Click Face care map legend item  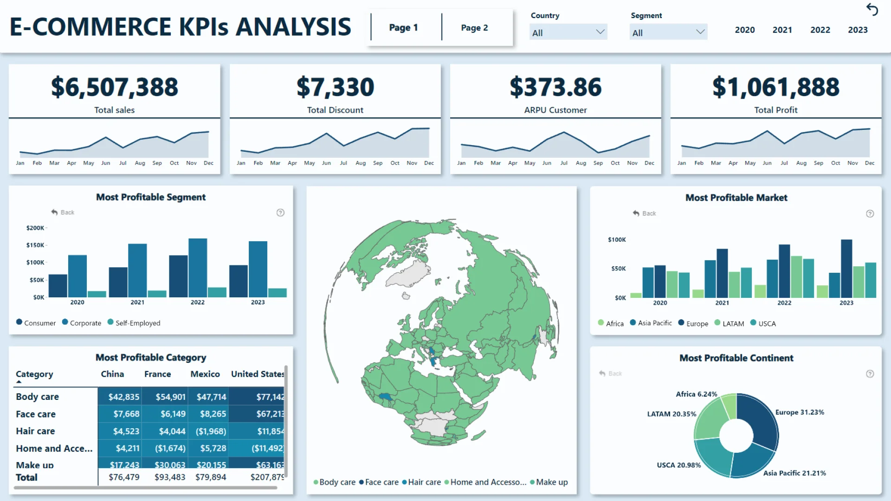(379, 482)
